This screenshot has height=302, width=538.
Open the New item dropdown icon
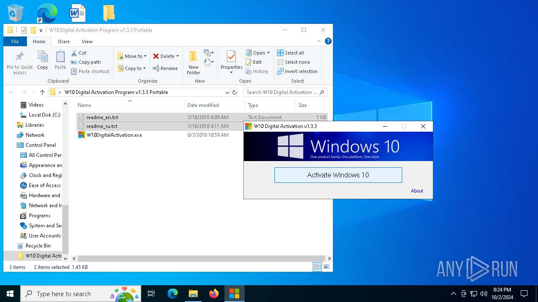click(209, 53)
